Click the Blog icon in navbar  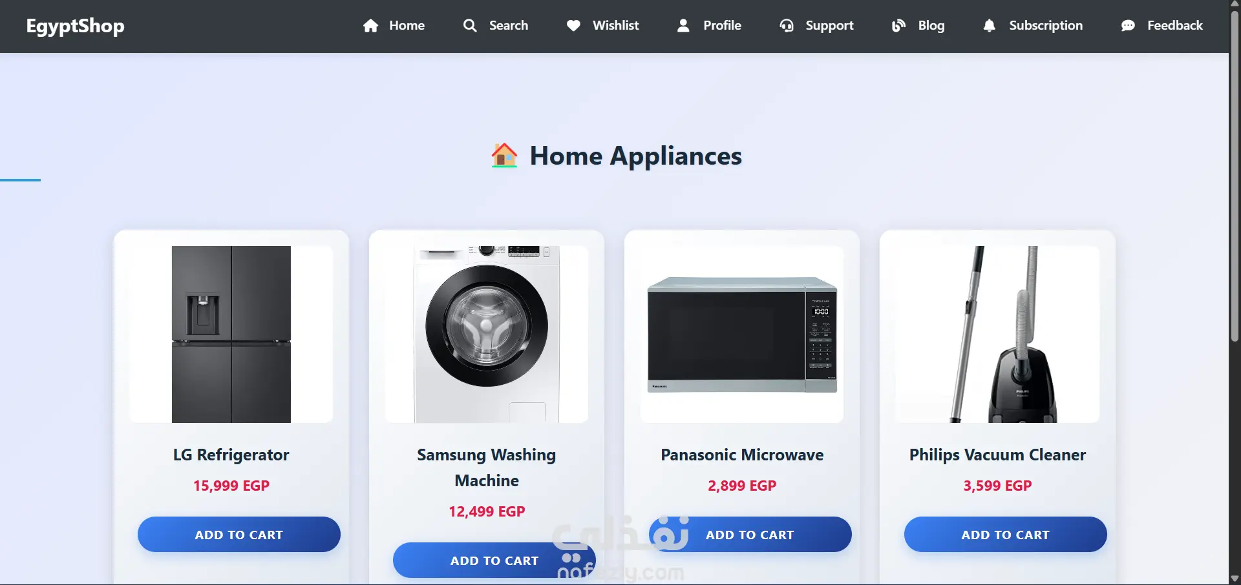898,26
